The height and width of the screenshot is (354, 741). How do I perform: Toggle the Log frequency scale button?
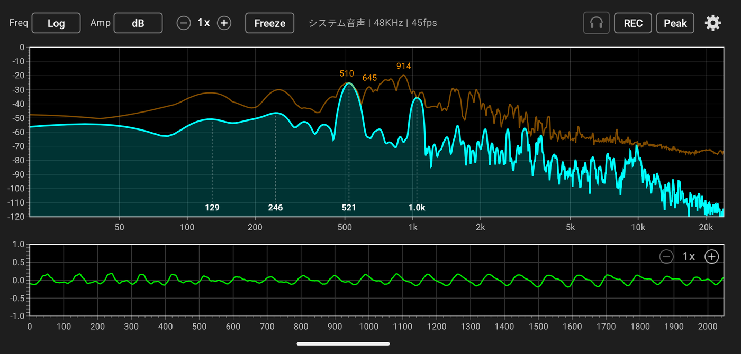(56, 23)
